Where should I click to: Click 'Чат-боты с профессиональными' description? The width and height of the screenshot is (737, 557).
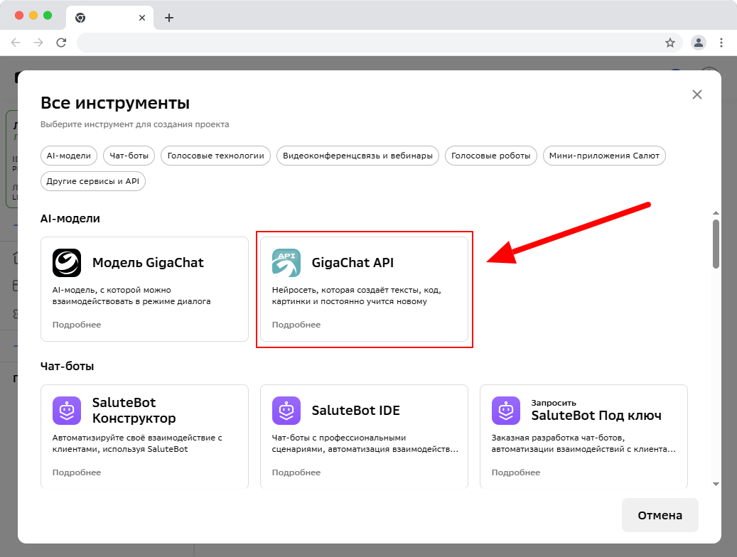click(365, 443)
